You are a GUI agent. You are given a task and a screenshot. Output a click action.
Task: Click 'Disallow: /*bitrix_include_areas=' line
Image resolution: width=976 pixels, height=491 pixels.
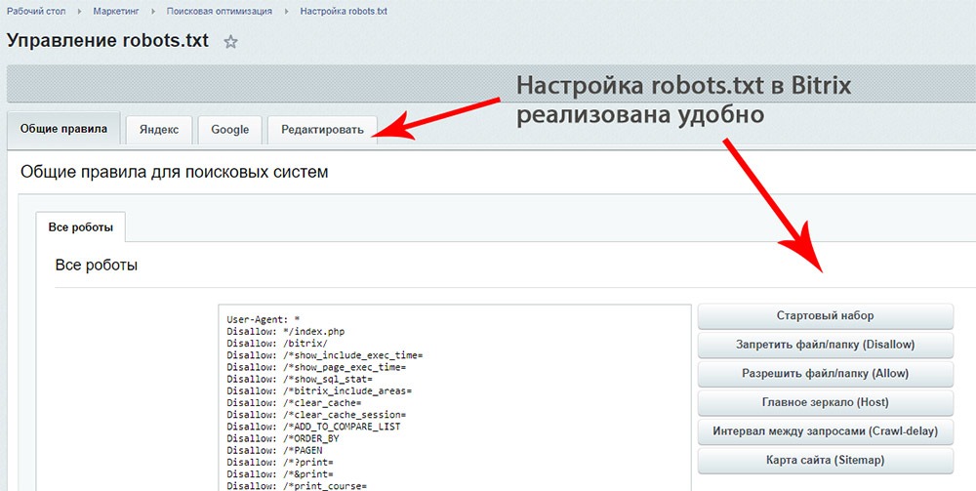click(319, 390)
